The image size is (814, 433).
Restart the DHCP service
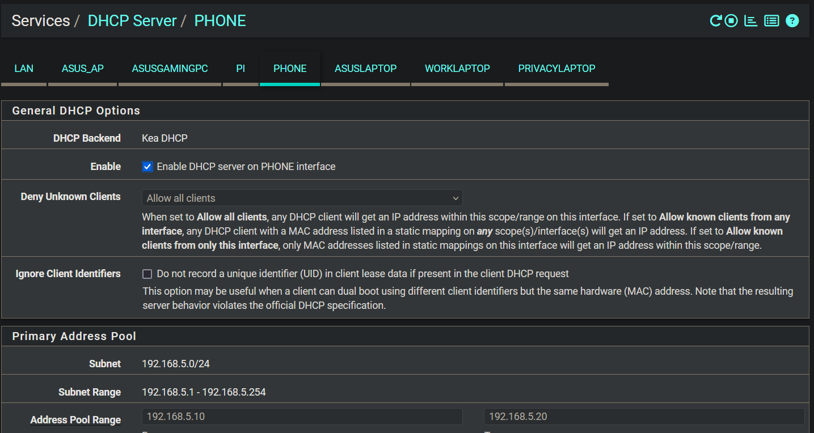pyautogui.click(x=715, y=21)
